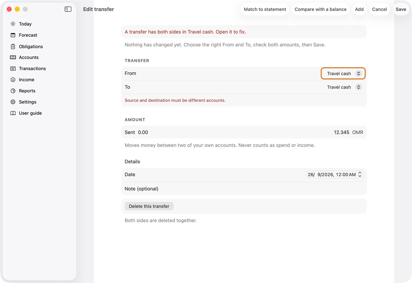This screenshot has width=412, height=283.
Task: Click the "Moves money between two" description
Action: [220, 145]
